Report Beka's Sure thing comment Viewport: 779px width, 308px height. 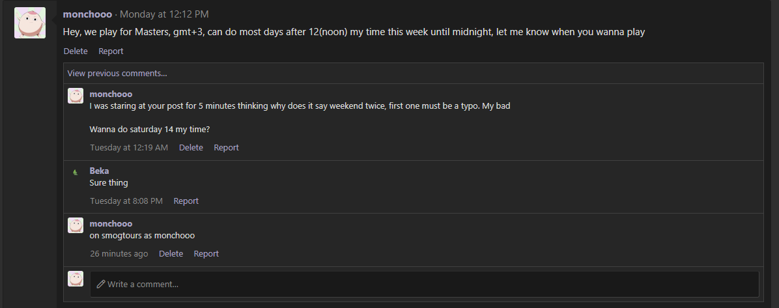[186, 201]
